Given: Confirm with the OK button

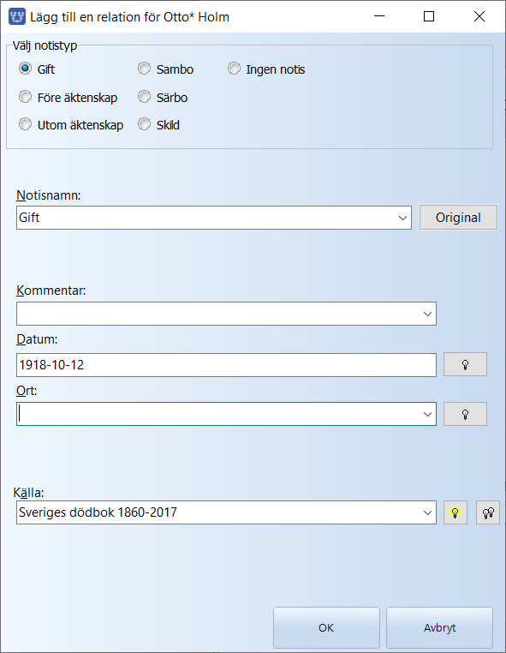Looking at the screenshot, I should point(326,627).
